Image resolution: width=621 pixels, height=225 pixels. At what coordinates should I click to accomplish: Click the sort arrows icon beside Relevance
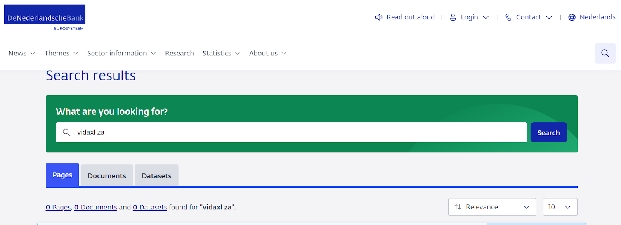click(458, 207)
